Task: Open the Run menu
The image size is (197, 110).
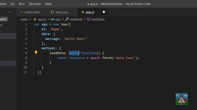Action: [x=22, y=4]
